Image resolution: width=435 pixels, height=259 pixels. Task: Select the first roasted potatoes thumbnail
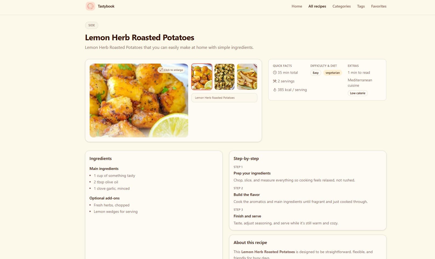pos(202,76)
